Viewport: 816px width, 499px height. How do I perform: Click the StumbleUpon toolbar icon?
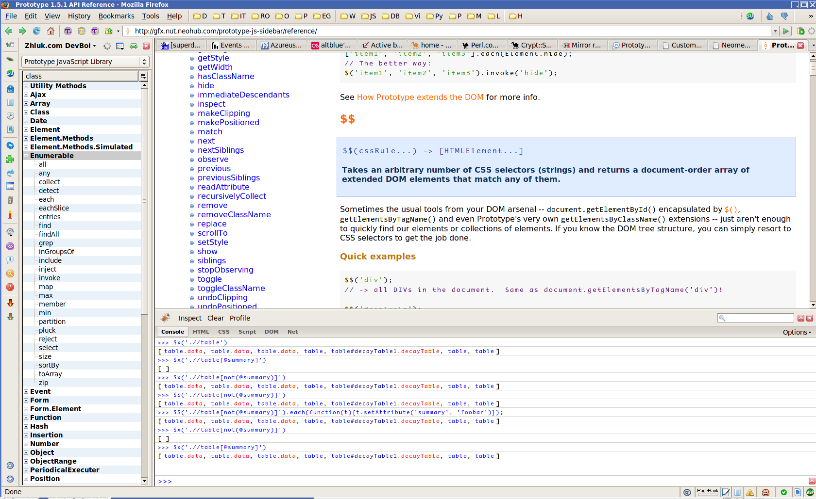[x=750, y=16]
